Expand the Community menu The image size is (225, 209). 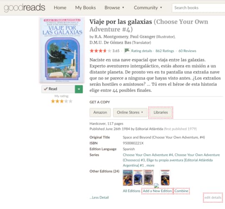[x=148, y=7]
